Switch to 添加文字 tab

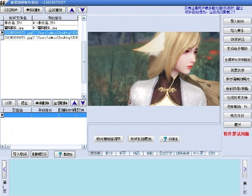[165, 153]
